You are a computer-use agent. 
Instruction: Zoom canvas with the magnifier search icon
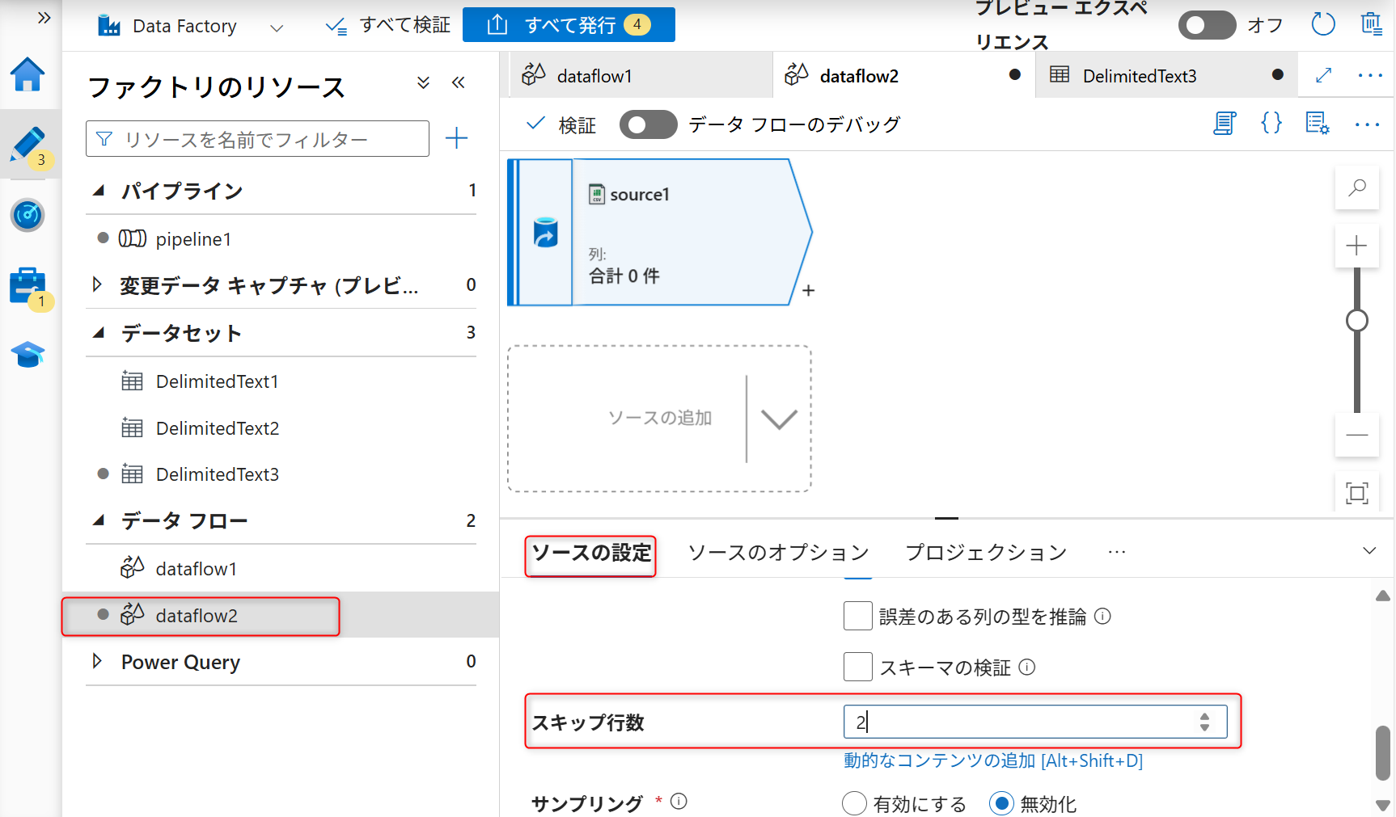coord(1357,187)
